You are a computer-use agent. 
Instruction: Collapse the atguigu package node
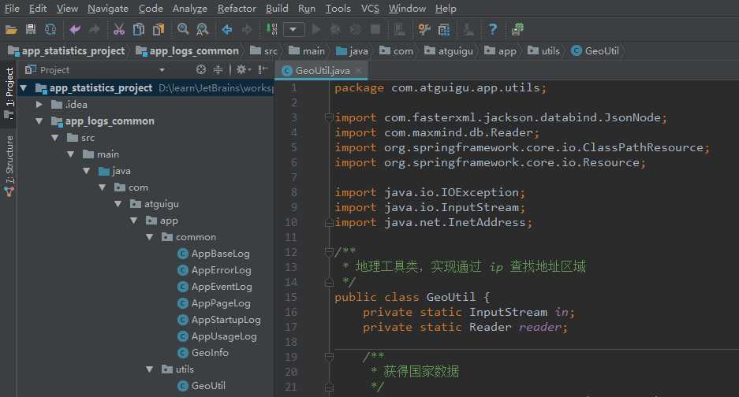118,204
